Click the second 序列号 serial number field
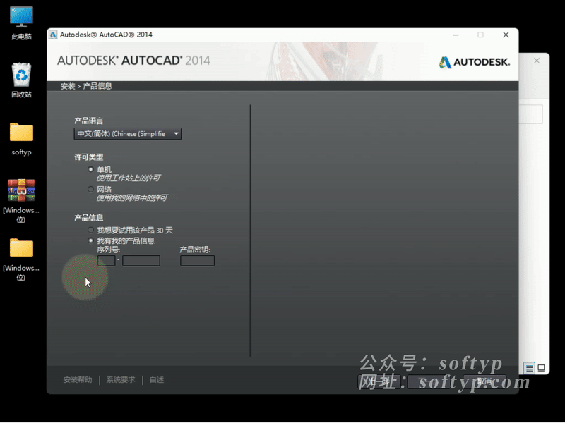 tap(141, 260)
